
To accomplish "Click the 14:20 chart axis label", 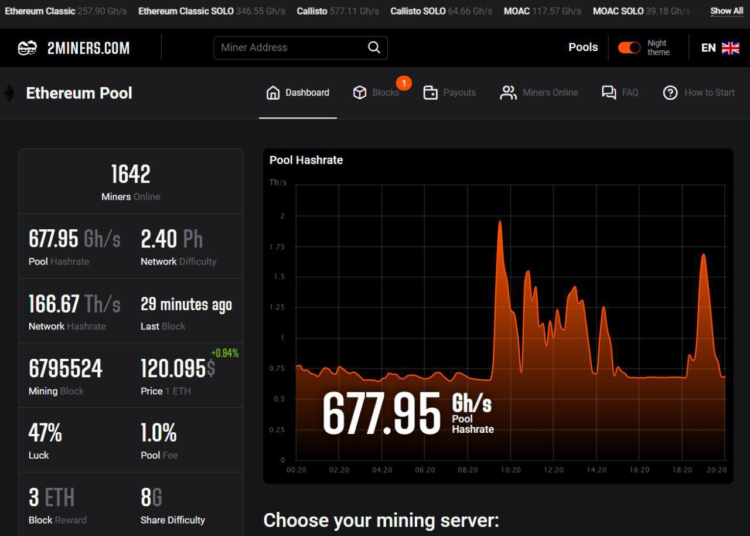I will (x=596, y=470).
